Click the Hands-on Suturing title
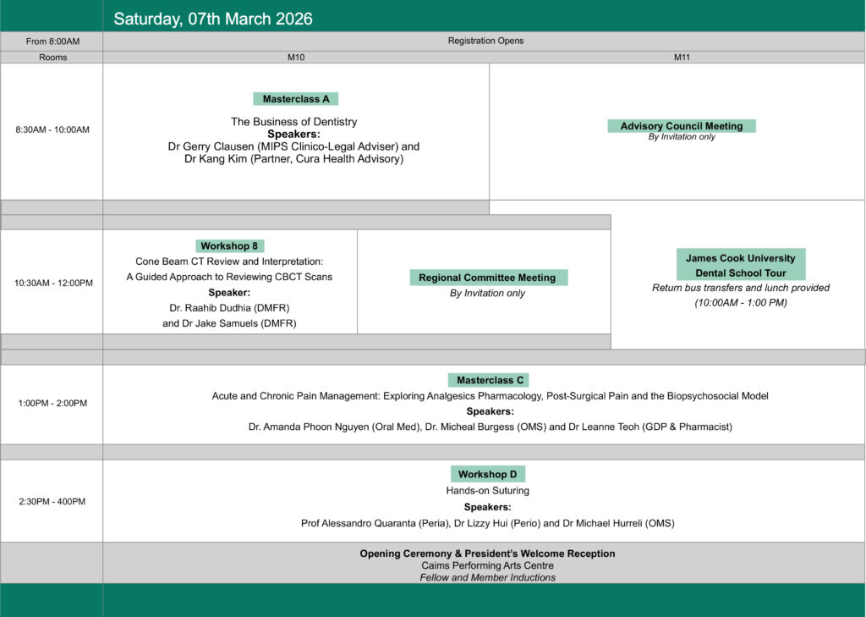Viewport: 866px width, 617px height. click(487, 491)
